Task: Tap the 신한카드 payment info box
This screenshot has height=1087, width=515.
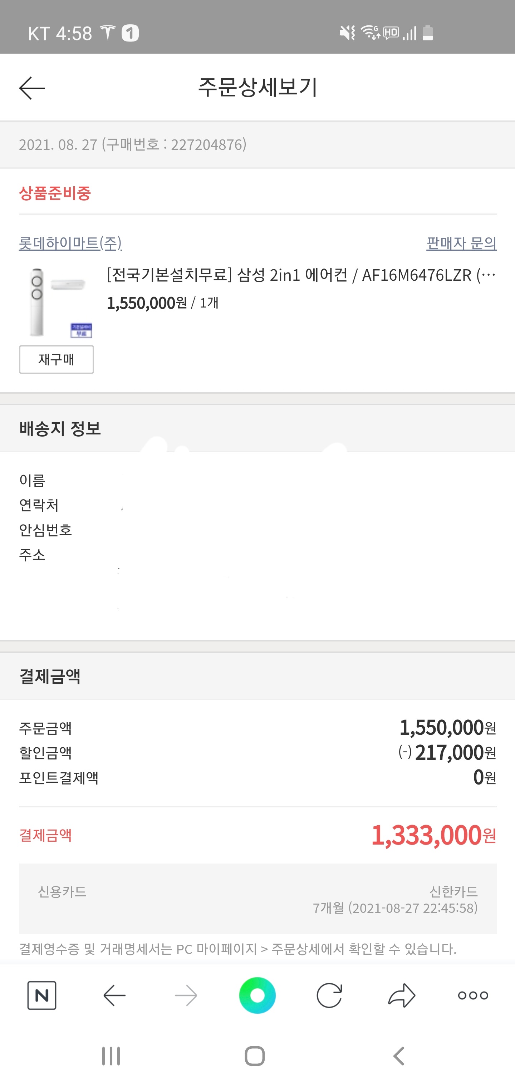Action: [257, 899]
